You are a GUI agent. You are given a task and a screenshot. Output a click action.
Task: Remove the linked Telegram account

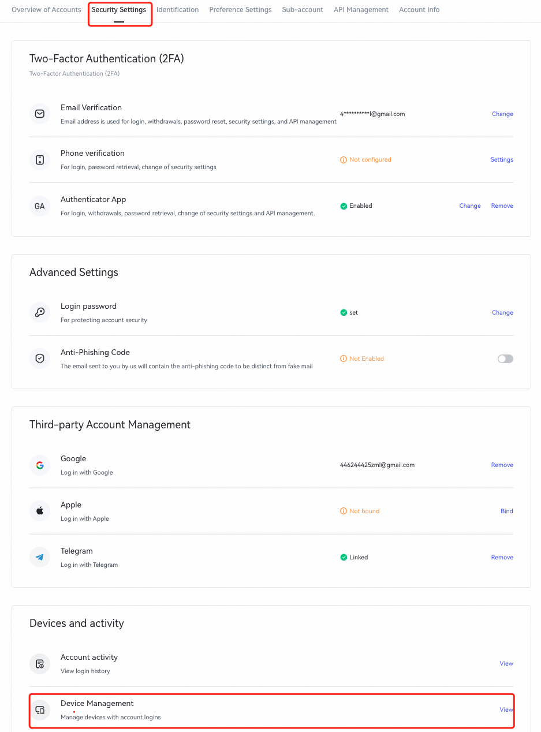pos(502,557)
